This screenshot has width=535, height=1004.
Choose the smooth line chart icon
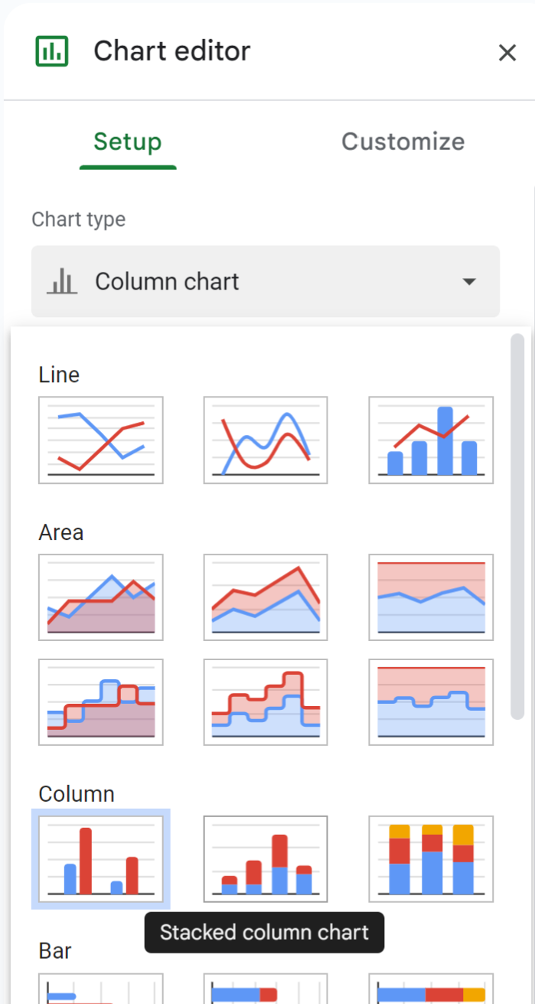click(266, 440)
